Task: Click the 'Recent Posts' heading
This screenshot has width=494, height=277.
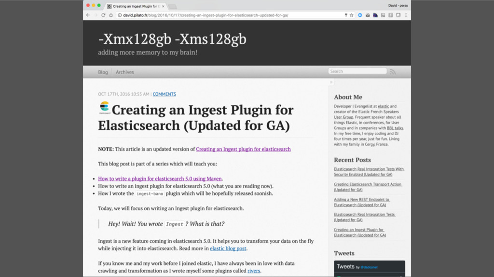Action: pos(352,160)
